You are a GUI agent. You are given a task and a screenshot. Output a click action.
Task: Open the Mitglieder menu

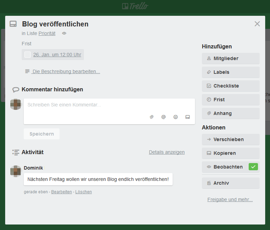pyautogui.click(x=230, y=58)
